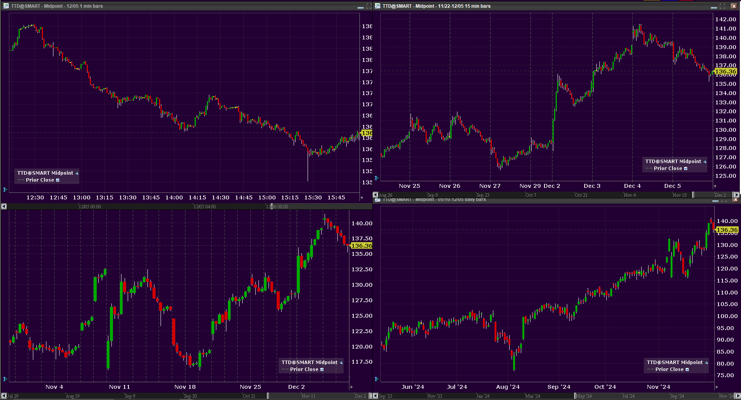Click time-axis end arrow in daily bars chart
Screen dimensions: 741x400
coord(716,387)
